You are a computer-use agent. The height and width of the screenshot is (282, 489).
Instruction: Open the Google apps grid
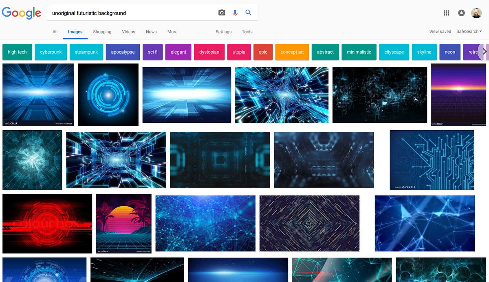point(446,13)
